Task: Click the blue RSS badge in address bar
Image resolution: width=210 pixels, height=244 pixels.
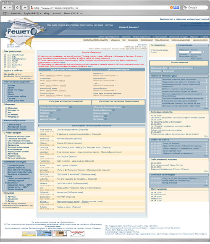Action: point(176,8)
